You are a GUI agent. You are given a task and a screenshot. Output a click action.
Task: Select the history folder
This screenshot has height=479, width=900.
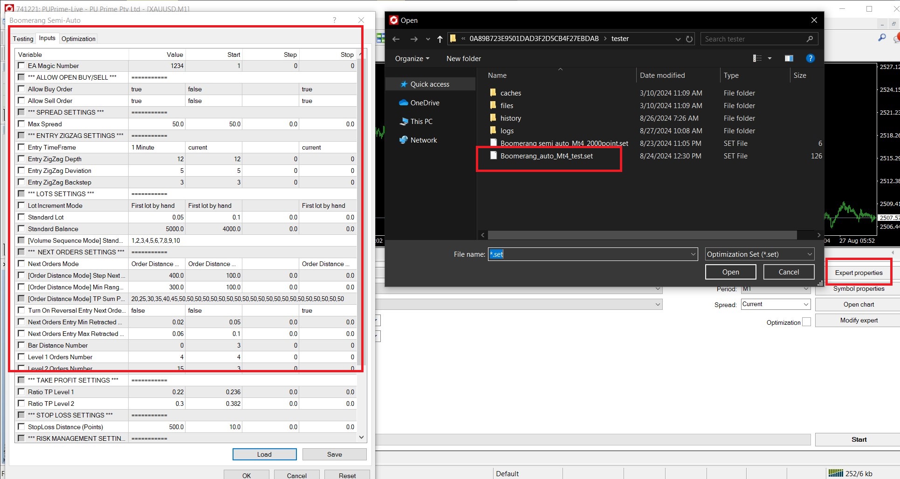511,118
